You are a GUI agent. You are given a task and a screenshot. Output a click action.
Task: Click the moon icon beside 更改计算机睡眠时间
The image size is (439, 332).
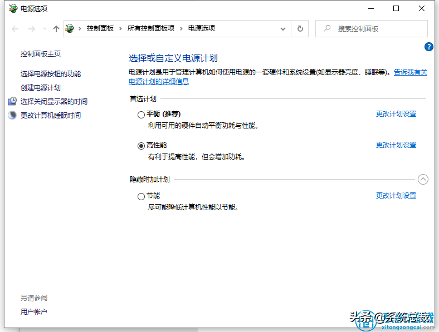pyautogui.click(x=13, y=115)
